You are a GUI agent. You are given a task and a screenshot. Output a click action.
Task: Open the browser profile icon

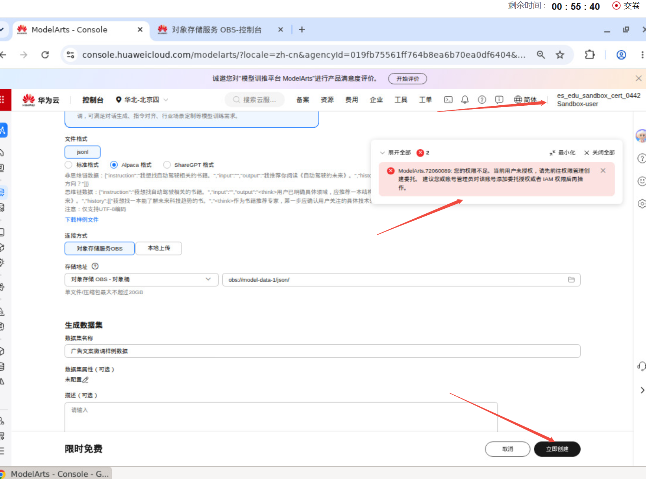621,55
